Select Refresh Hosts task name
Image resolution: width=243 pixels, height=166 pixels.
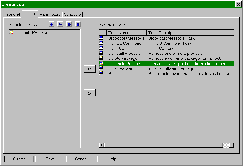[x=121, y=73]
